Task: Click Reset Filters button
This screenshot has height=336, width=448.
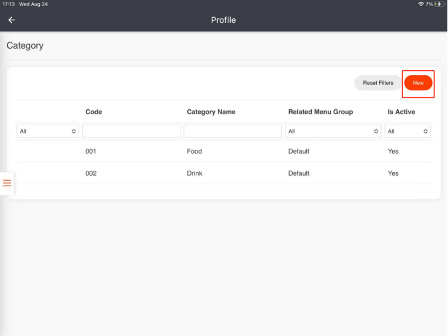Action: (x=377, y=83)
